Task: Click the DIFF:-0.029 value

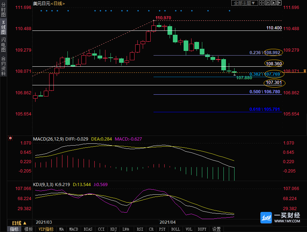Action: [x=77, y=139]
